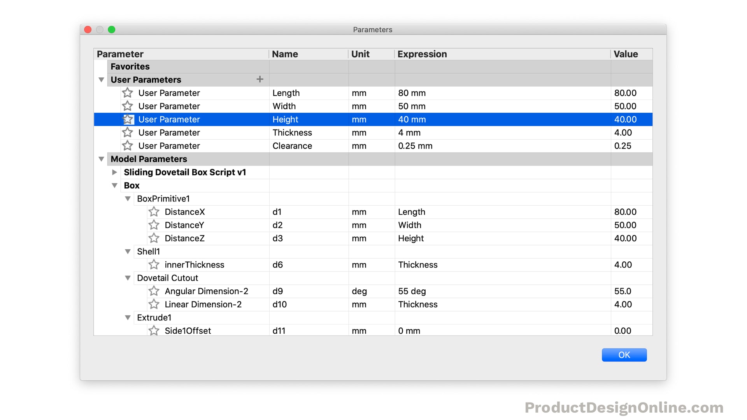Viewport: 747px width, 420px height.
Task: Select the DistanceX row label
Action: 184,212
